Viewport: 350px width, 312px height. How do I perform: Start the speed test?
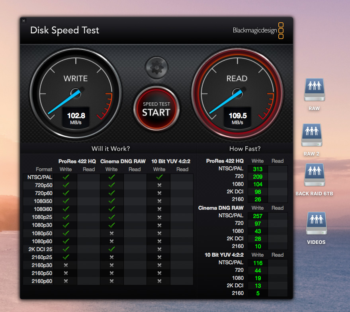coord(156,109)
